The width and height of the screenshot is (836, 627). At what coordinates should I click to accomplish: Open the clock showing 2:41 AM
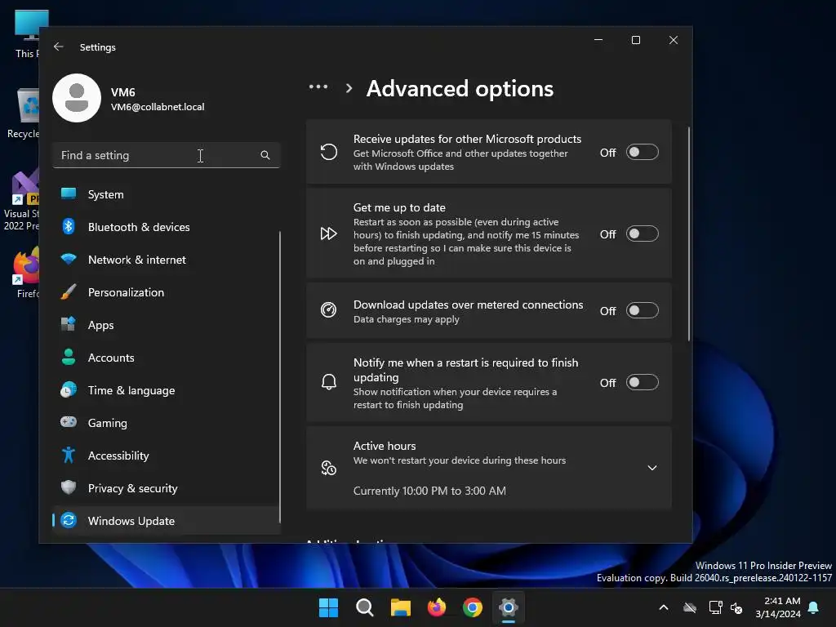point(778,607)
